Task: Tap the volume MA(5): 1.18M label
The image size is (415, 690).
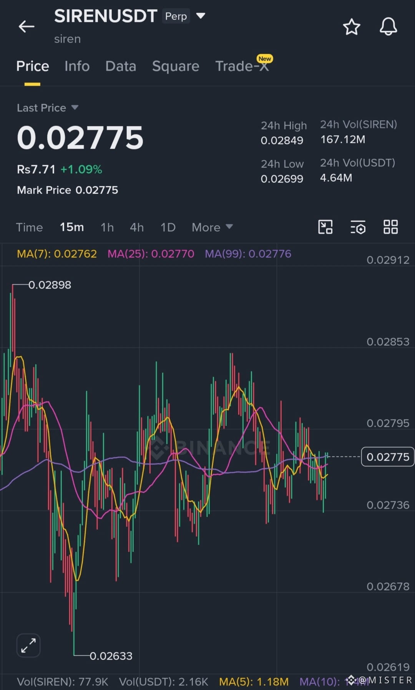Action: [254, 682]
